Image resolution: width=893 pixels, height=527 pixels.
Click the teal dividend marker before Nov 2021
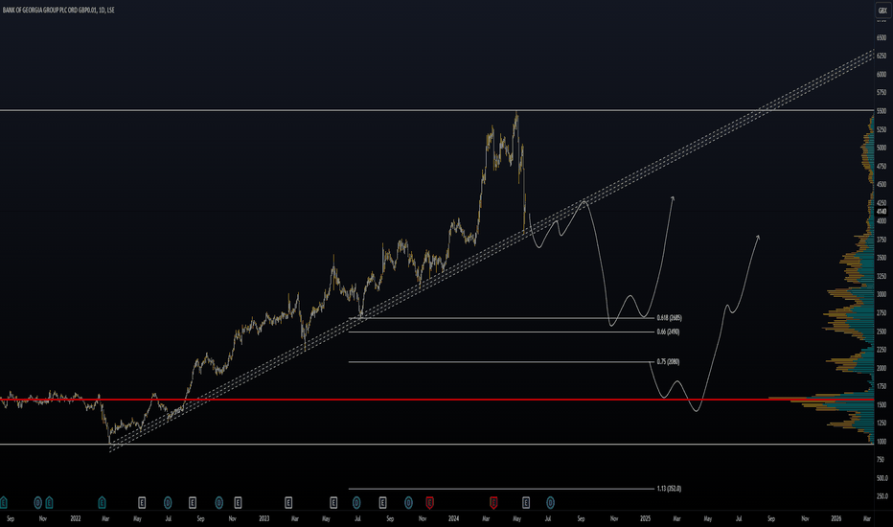(x=38, y=502)
